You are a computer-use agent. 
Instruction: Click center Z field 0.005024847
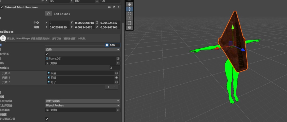110,23
